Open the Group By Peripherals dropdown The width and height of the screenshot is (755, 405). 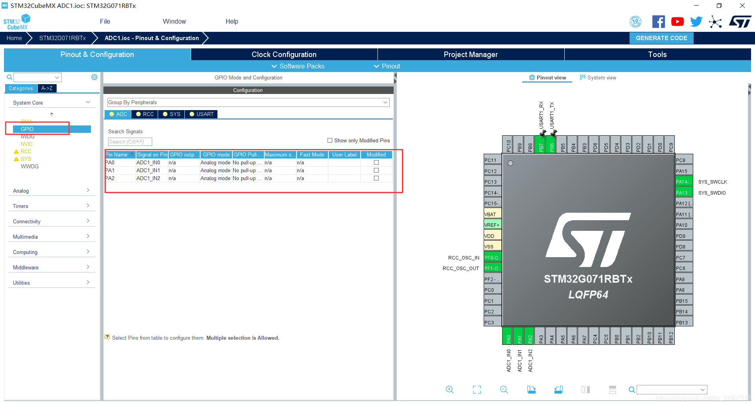click(248, 102)
